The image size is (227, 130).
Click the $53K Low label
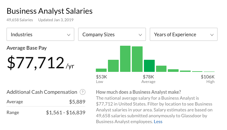pos(101,79)
